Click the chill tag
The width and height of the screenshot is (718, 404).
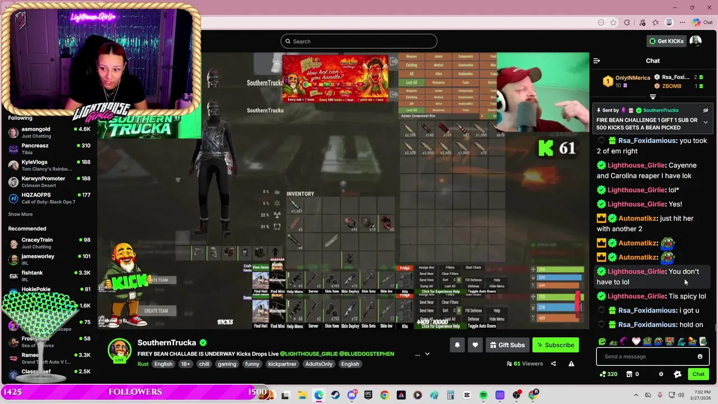click(204, 364)
